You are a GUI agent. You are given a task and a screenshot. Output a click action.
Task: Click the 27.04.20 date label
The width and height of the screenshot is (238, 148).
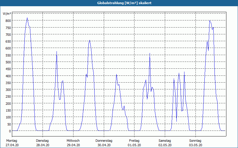[x=12, y=145]
